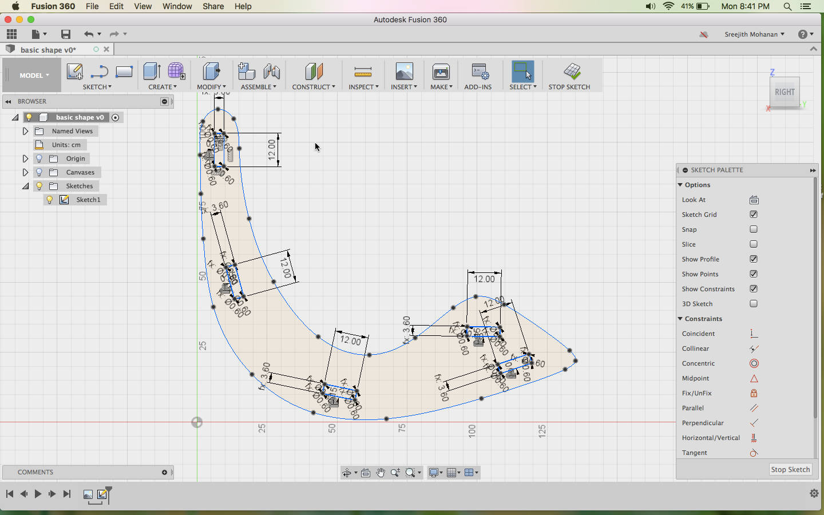Viewport: 824px width, 515px height.
Task: Apply the Fix/UnFix lock icon
Action: pyautogui.click(x=754, y=393)
